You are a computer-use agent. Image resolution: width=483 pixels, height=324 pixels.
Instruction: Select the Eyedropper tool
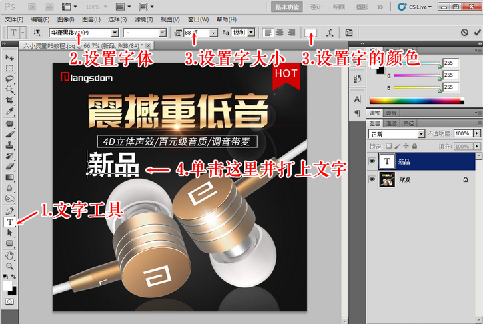9,111
